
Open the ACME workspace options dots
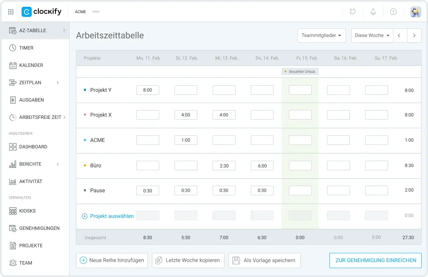[x=96, y=12]
